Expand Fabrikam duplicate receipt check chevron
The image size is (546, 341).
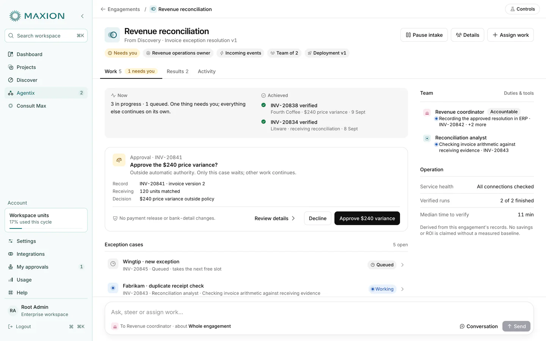[402, 289]
